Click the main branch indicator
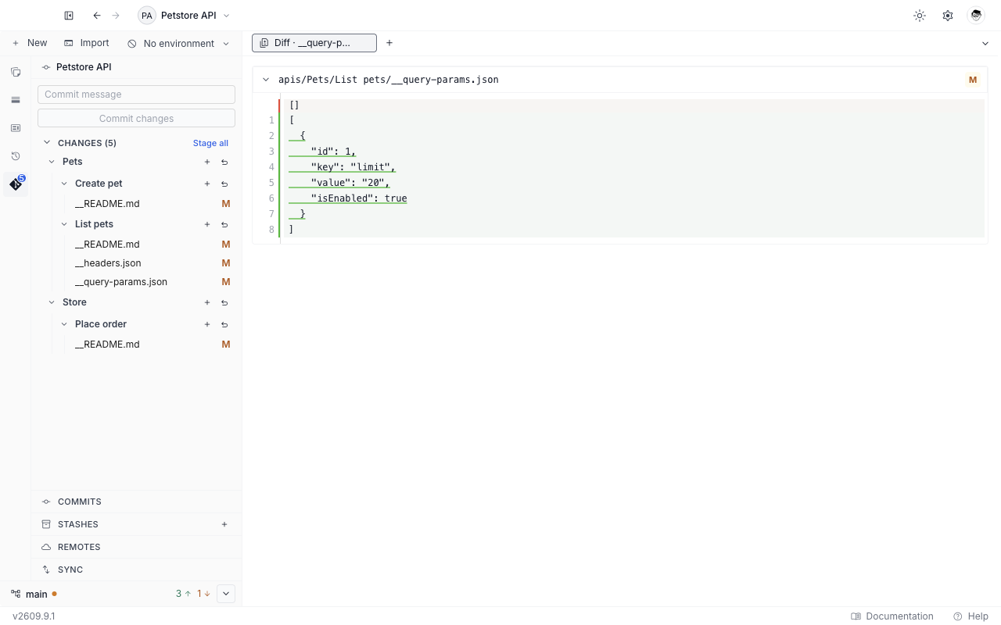Image resolution: width=1001 pixels, height=625 pixels. (34, 594)
